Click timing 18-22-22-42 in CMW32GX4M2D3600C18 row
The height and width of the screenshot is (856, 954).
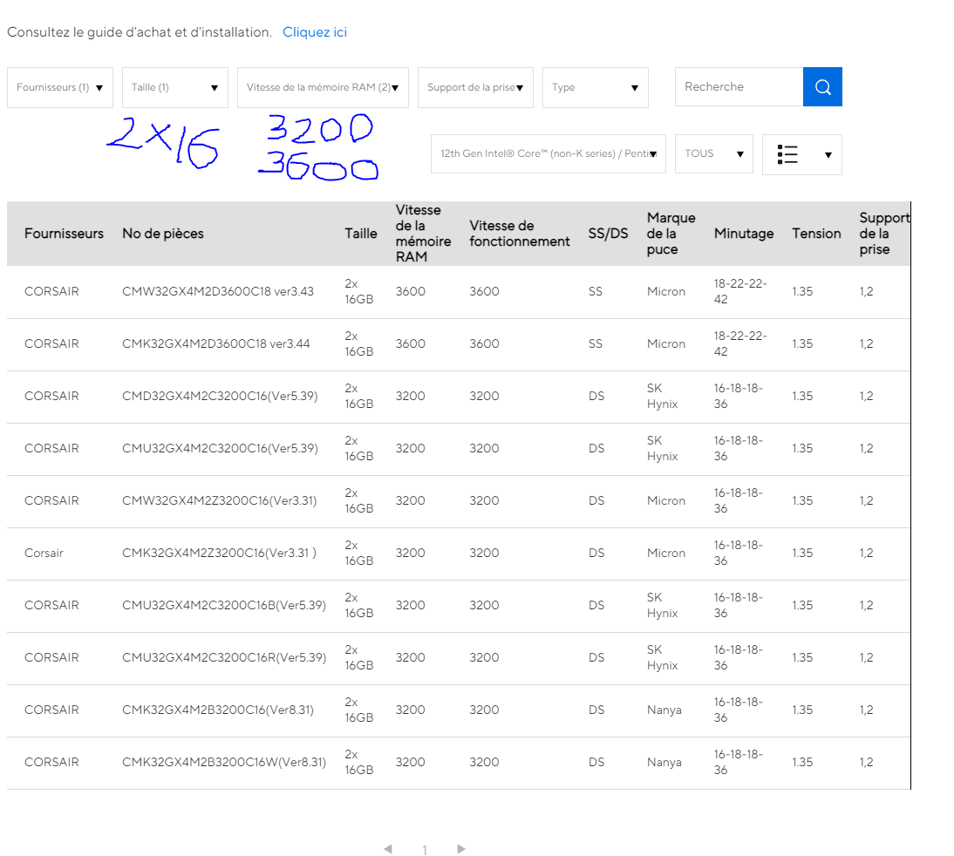point(740,291)
